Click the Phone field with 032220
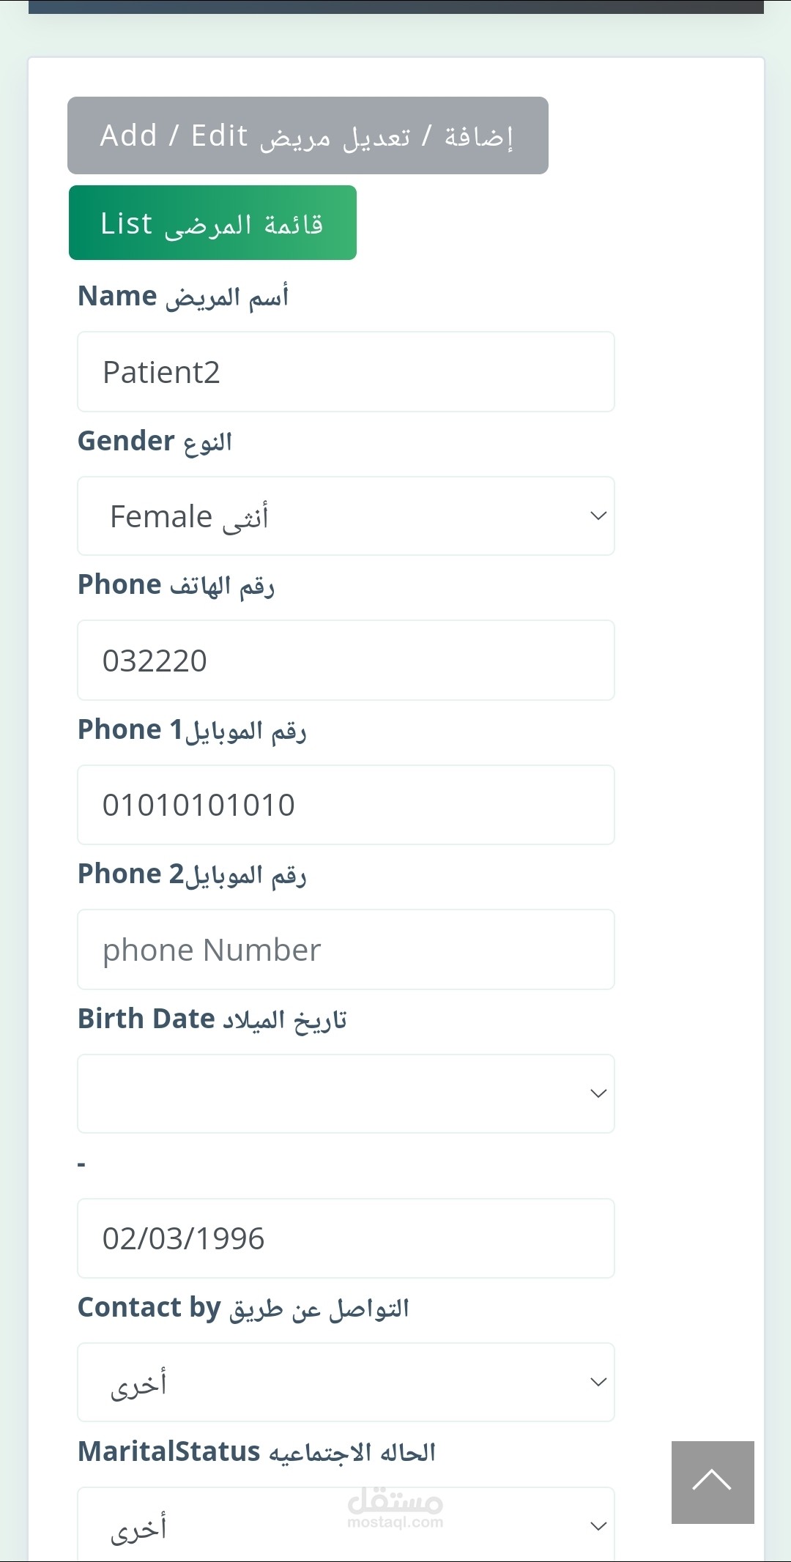 pos(346,661)
